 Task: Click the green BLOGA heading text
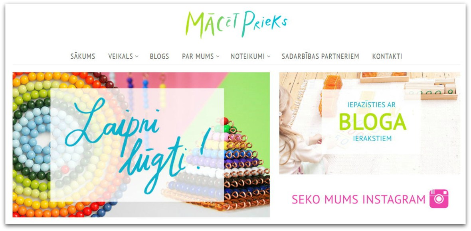click(x=372, y=122)
